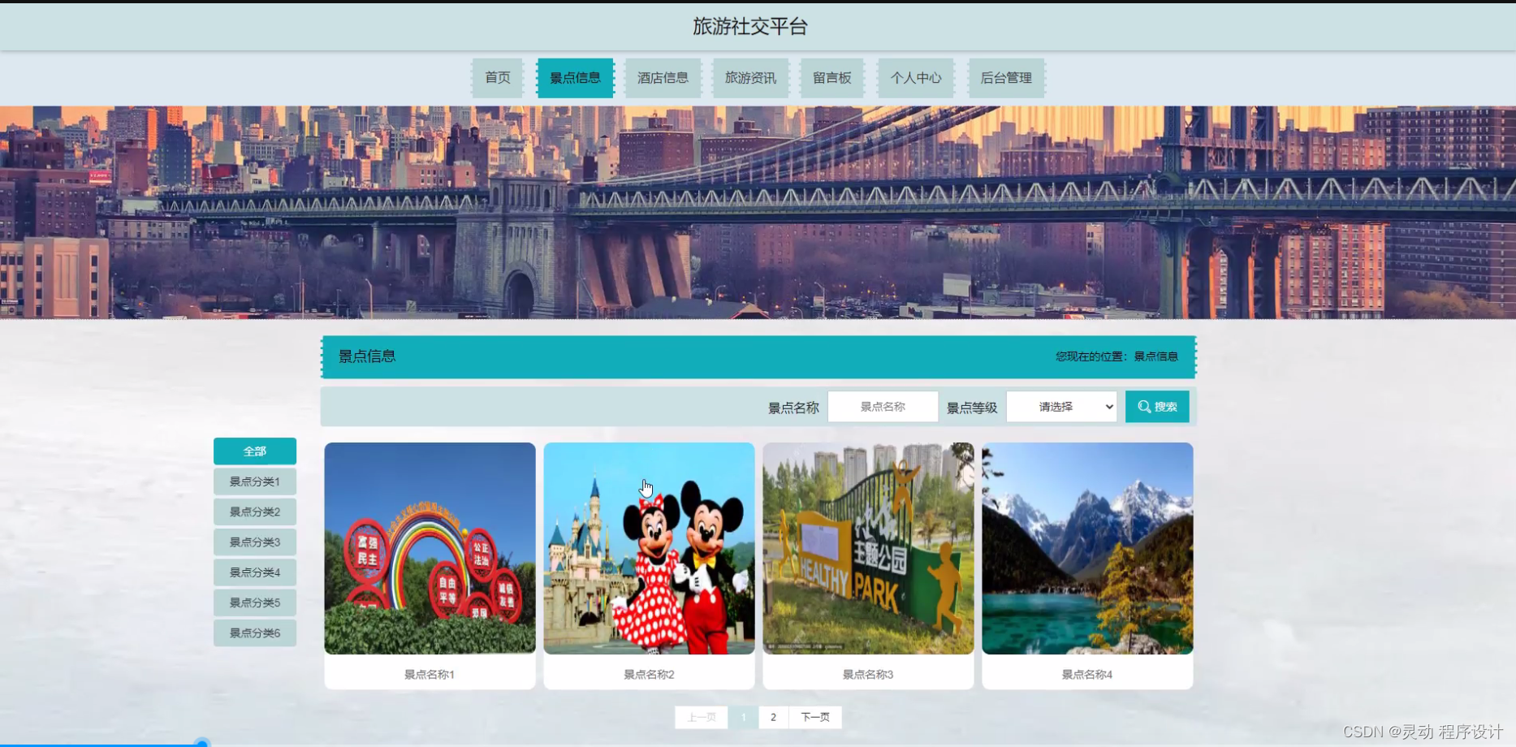Go to the 留言板 page
1516x747 pixels.
click(831, 78)
